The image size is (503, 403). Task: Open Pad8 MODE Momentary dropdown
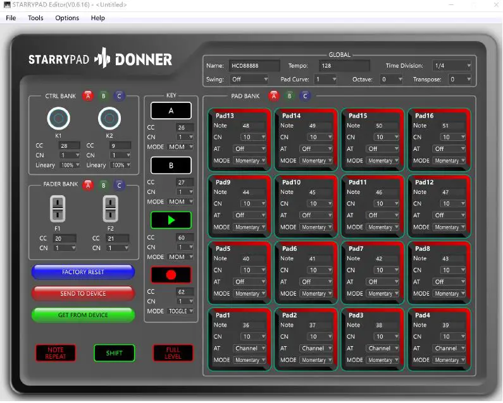(449, 294)
